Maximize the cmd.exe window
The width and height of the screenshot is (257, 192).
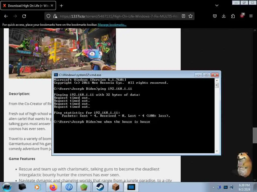pyautogui.click(x=207, y=75)
